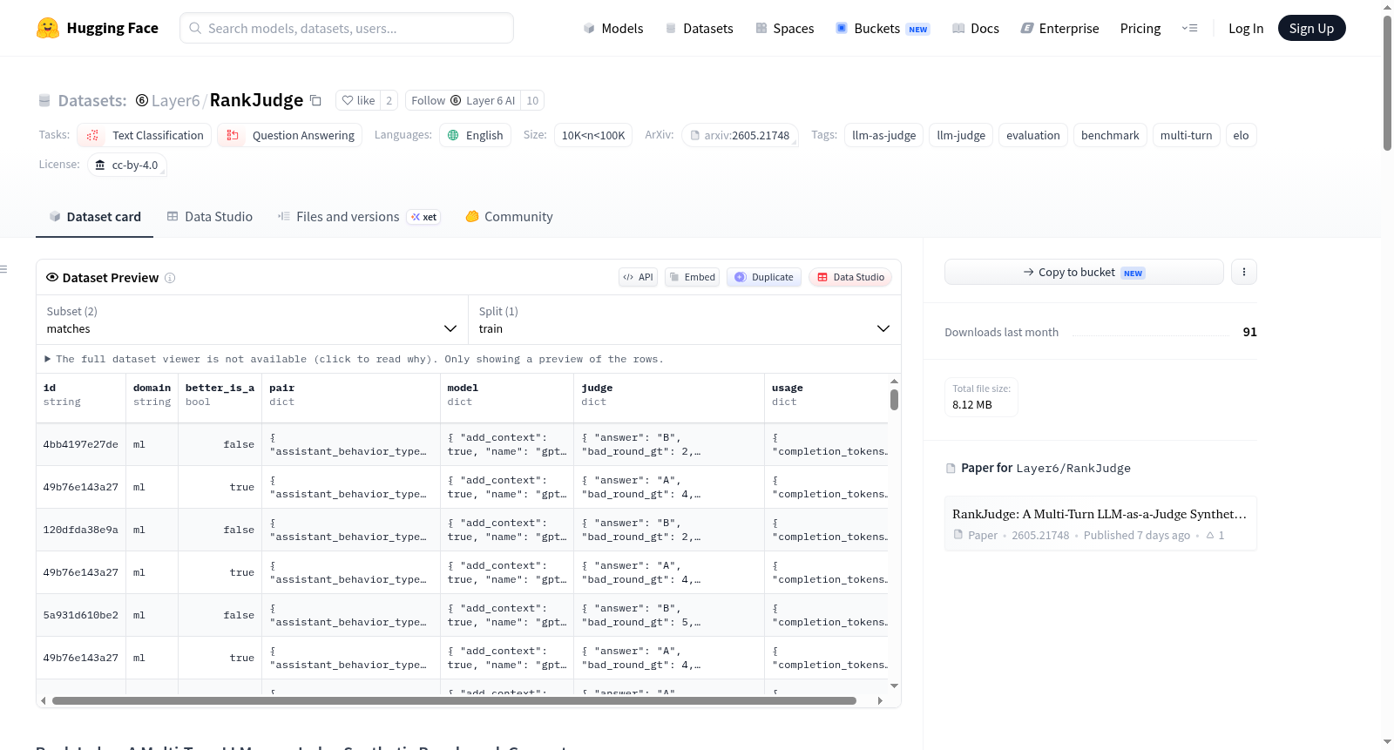Click the benchmark tag
Screen dimensions: 1394x750
(x=1110, y=135)
